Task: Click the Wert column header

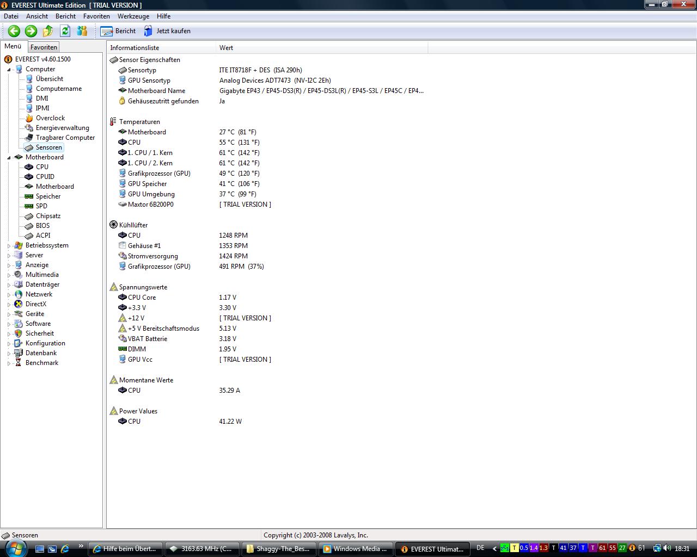Action: [322, 48]
